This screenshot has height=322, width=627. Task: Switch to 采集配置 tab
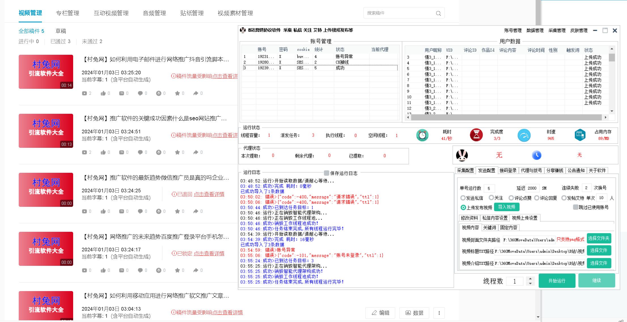point(465,171)
